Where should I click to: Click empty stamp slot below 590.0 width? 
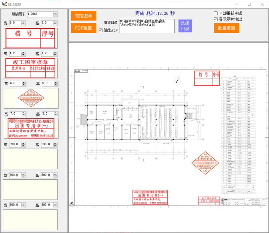(x=30, y=159)
